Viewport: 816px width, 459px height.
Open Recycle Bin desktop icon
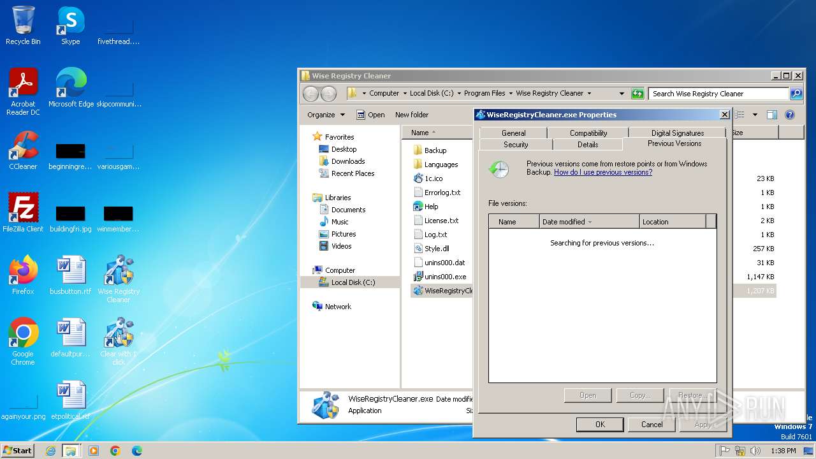(23, 25)
